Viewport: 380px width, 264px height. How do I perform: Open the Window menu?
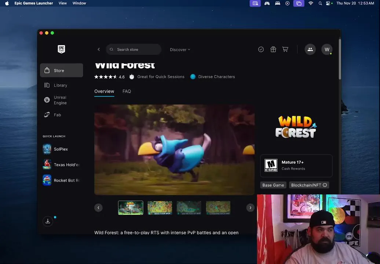pyautogui.click(x=79, y=3)
